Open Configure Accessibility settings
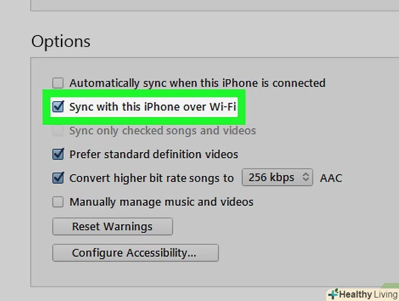 click(x=135, y=253)
